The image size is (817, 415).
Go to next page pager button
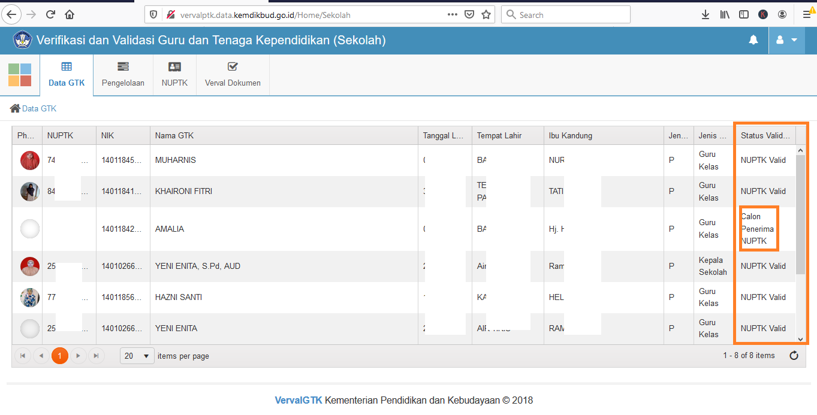(x=78, y=356)
